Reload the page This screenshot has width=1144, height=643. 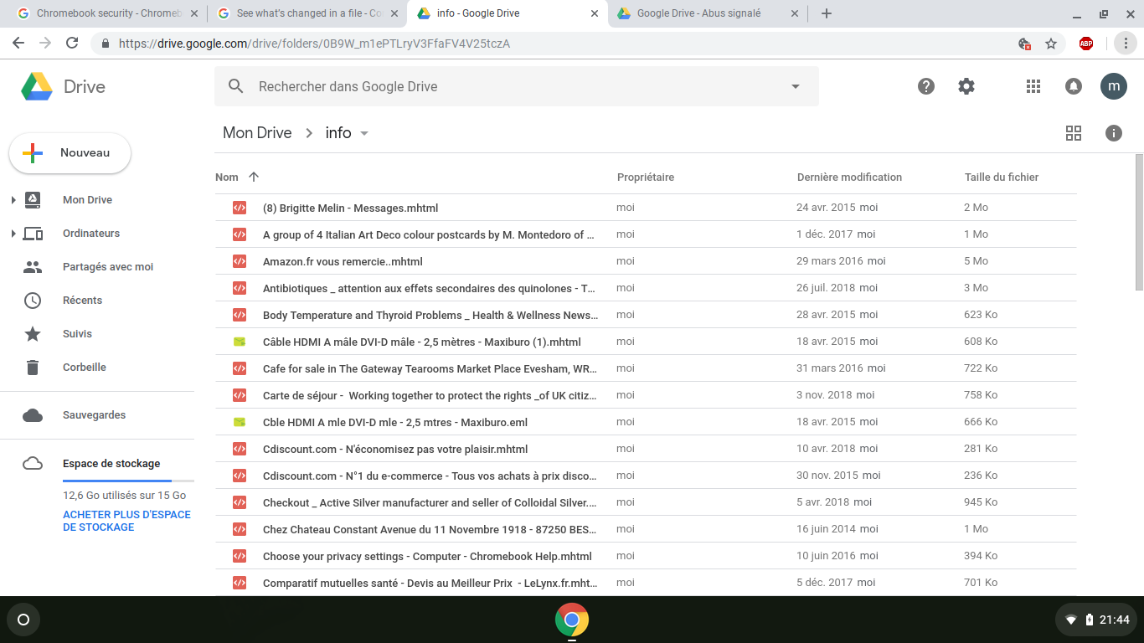72,44
